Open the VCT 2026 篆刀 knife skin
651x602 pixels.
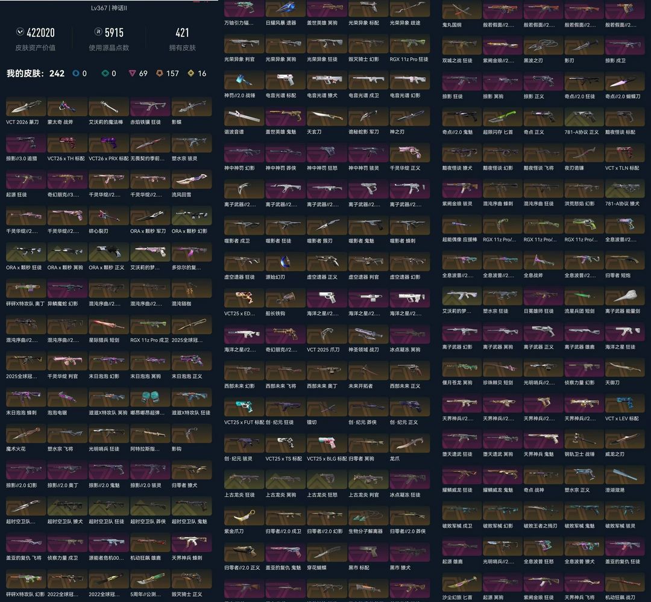tap(26, 107)
